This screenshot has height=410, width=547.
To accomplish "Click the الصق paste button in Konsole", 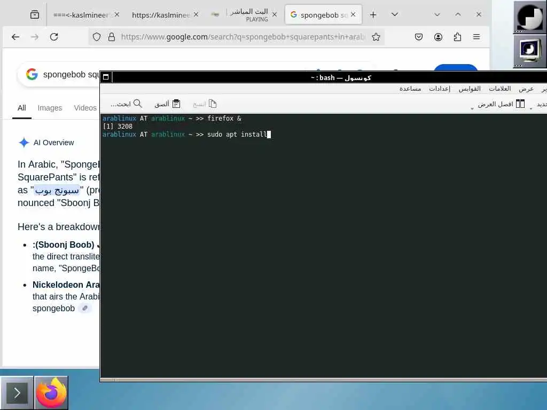I will [x=167, y=104].
